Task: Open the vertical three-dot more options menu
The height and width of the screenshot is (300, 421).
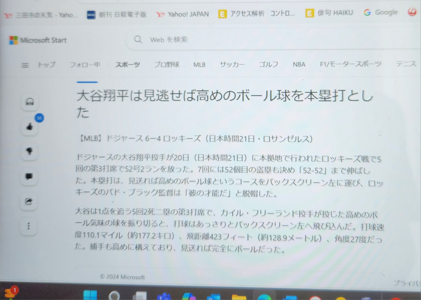Action: pos(29,226)
